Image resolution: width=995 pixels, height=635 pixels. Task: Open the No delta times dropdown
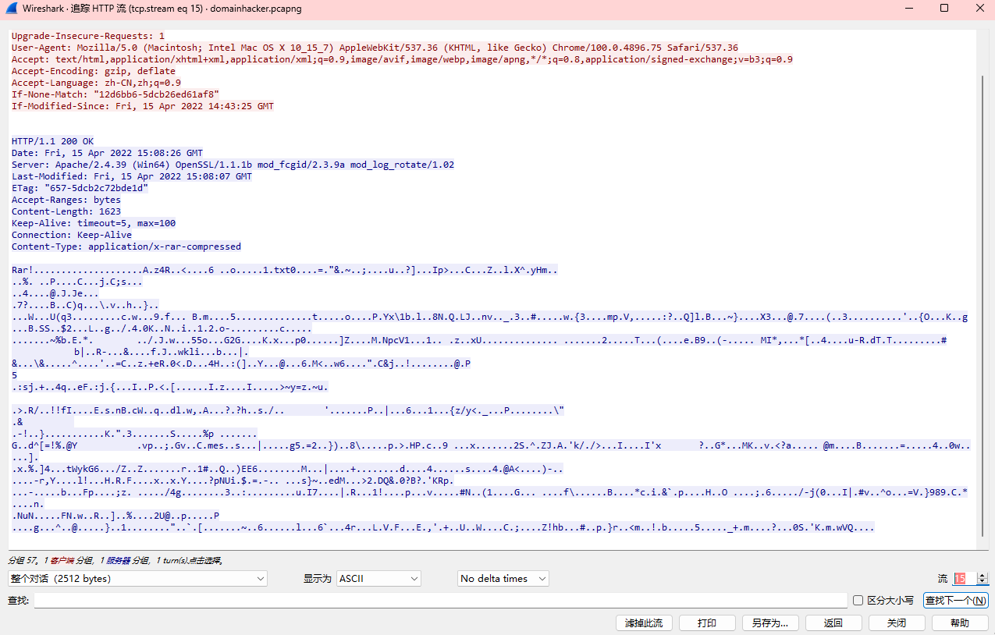tap(503, 579)
